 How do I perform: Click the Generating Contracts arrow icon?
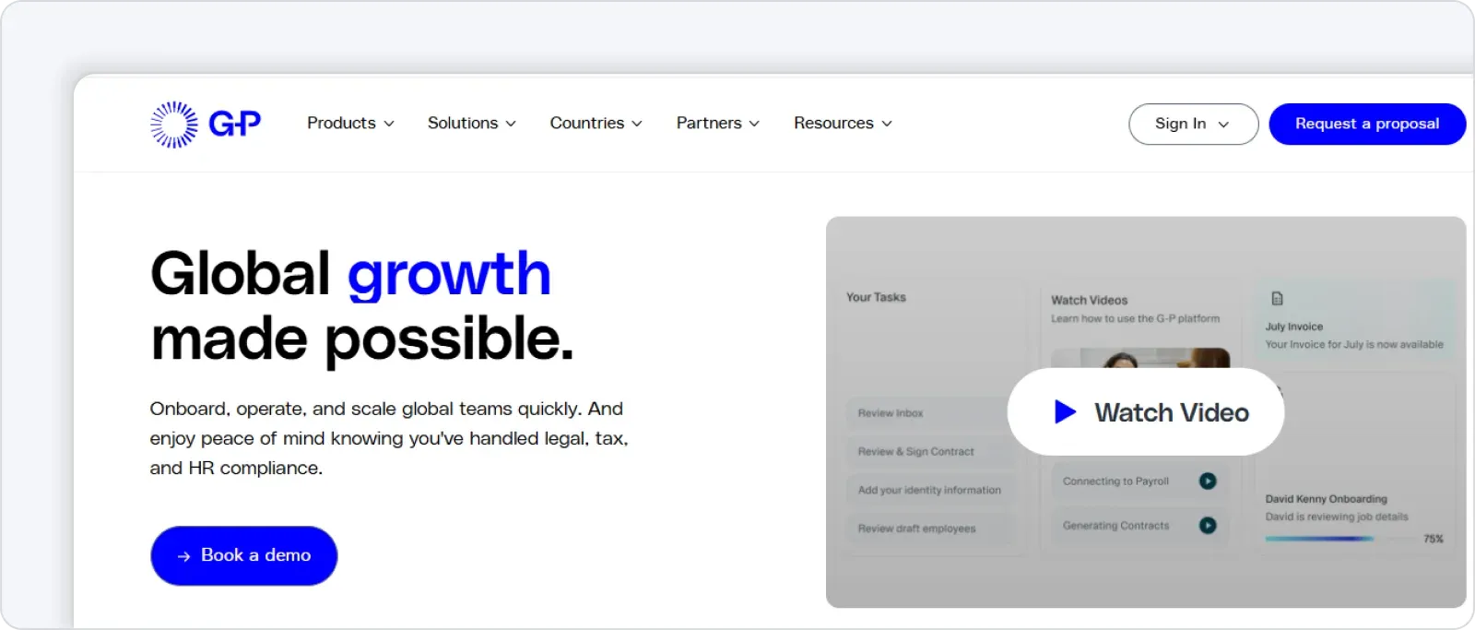coord(1208,525)
